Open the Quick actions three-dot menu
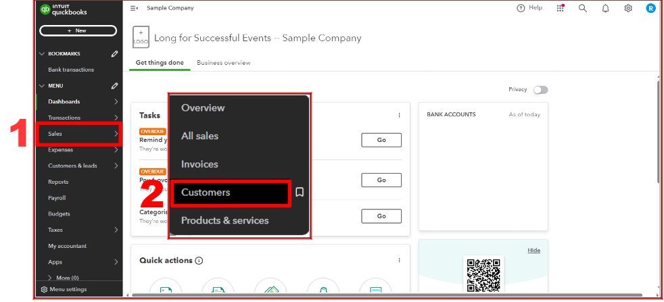Image resolution: width=664 pixels, height=302 pixels. [399, 260]
